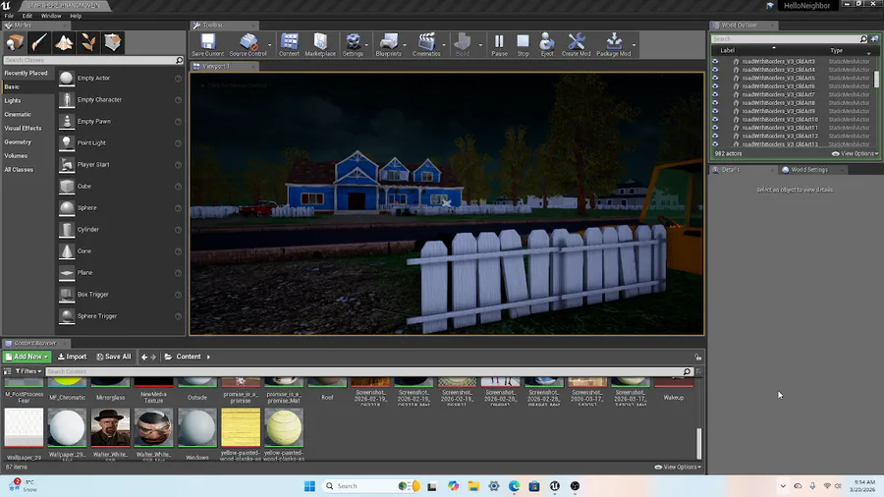This screenshot has width=884, height=497.
Task: Select the Geometry Editing mode icon
Action: pyautogui.click(x=112, y=42)
